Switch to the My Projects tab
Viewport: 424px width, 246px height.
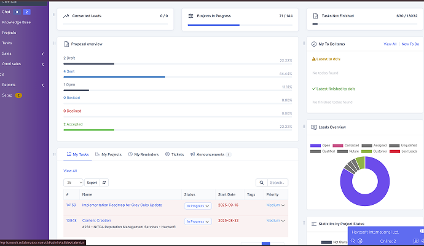pos(108,154)
